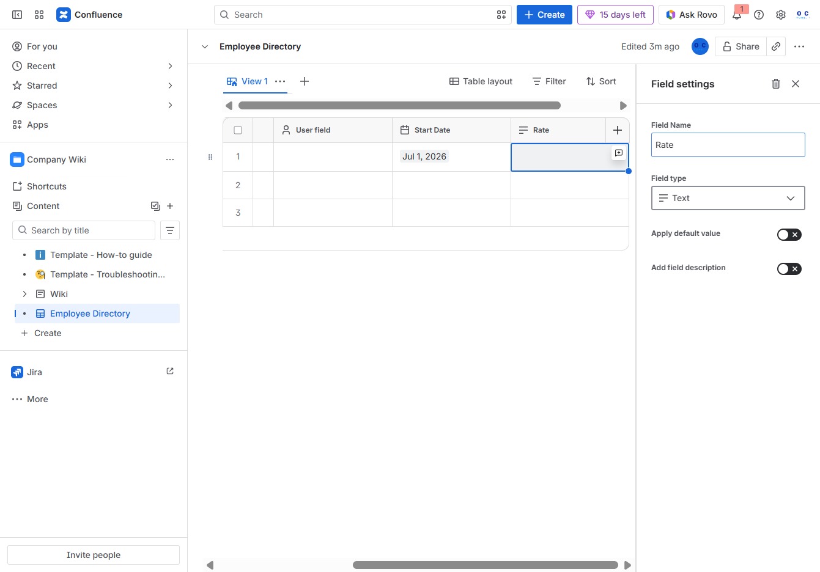Enable Add field description switch
Image resolution: width=820 pixels, height=572 pixels.
pyautogui.click(x=789, y=269)
